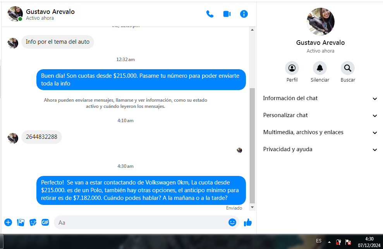
Task: Send a thumbs-up like
Action: [248, 222]
